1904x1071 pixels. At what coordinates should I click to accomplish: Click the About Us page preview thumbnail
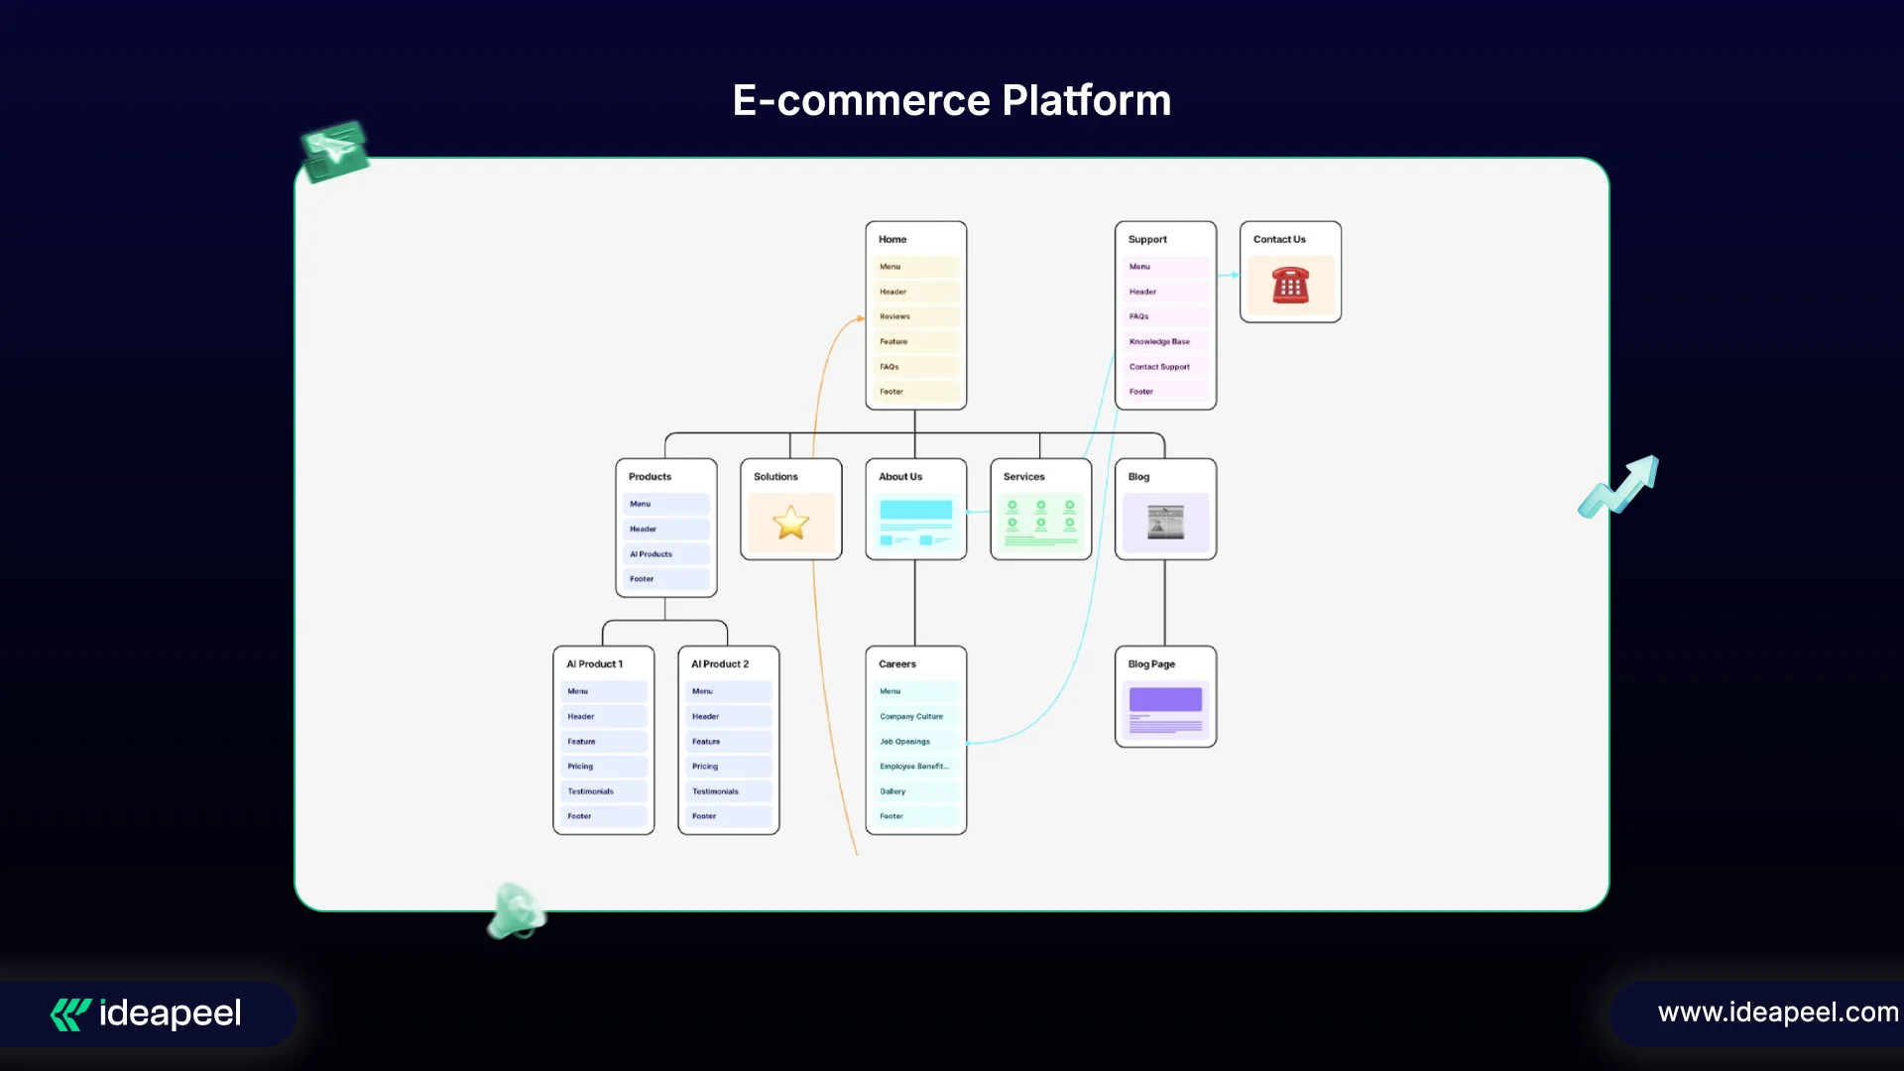click(x=915, y=522)
